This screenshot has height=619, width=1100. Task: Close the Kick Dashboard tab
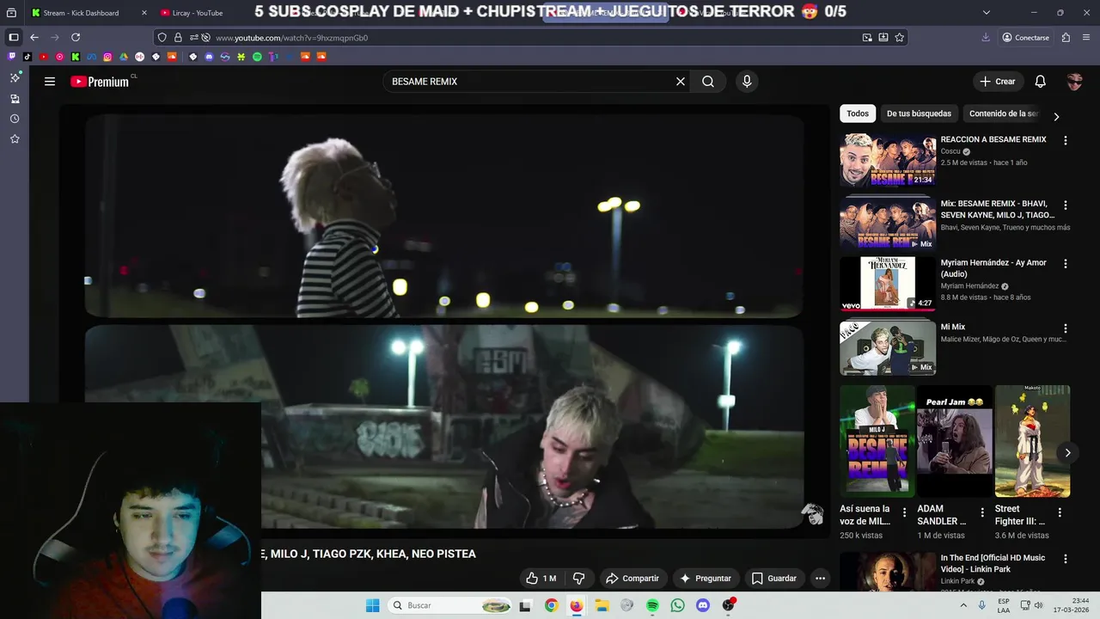(144, 13)
